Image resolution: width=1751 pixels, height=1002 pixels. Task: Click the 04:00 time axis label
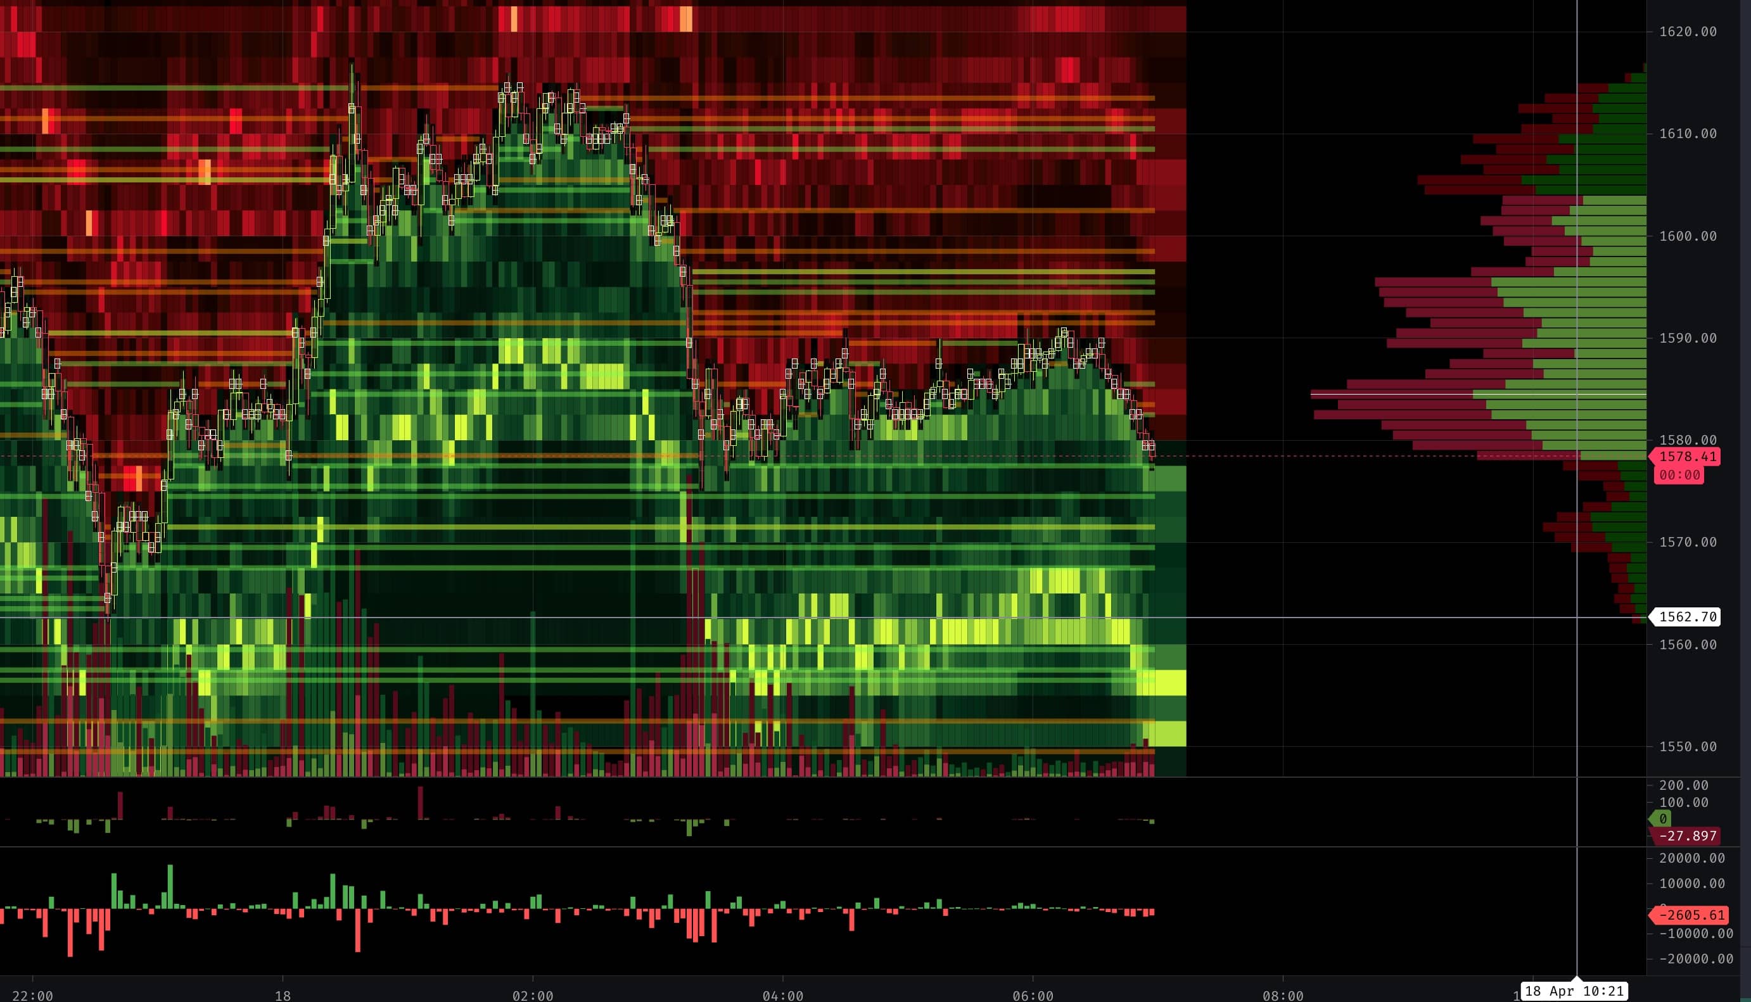tap(782, 995)
